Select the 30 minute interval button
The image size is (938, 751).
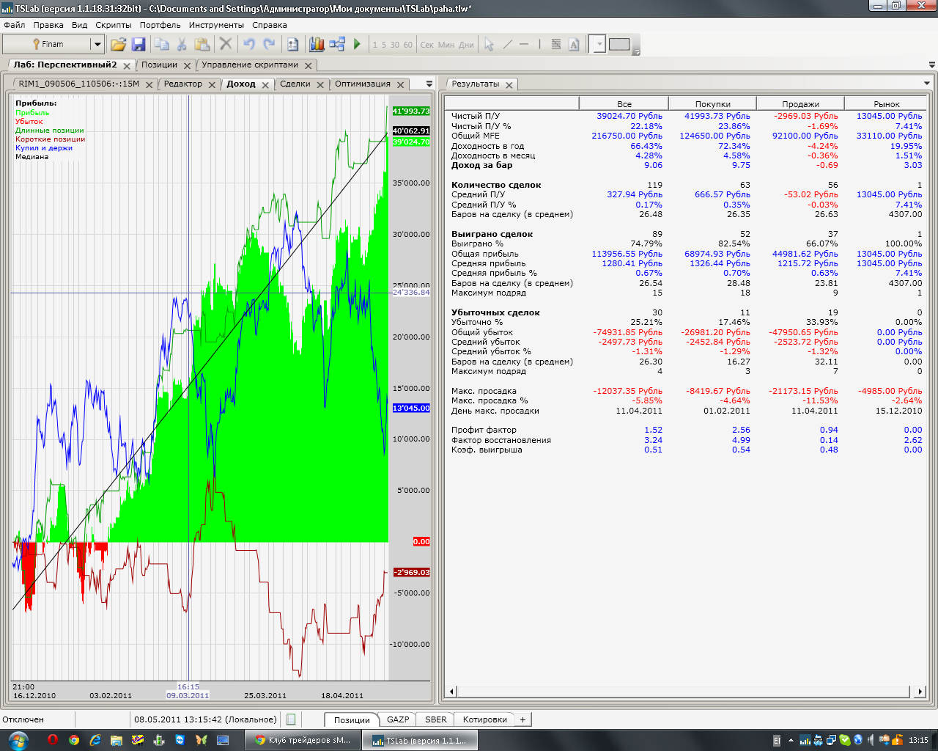coord(395,45)
